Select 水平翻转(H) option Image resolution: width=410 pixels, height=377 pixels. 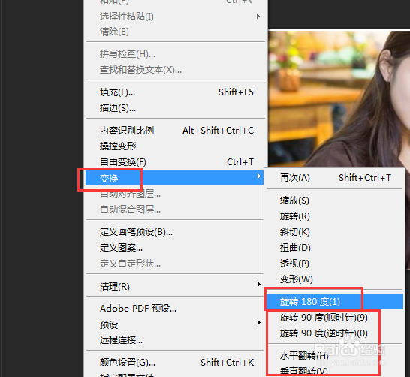click(334, 356)
